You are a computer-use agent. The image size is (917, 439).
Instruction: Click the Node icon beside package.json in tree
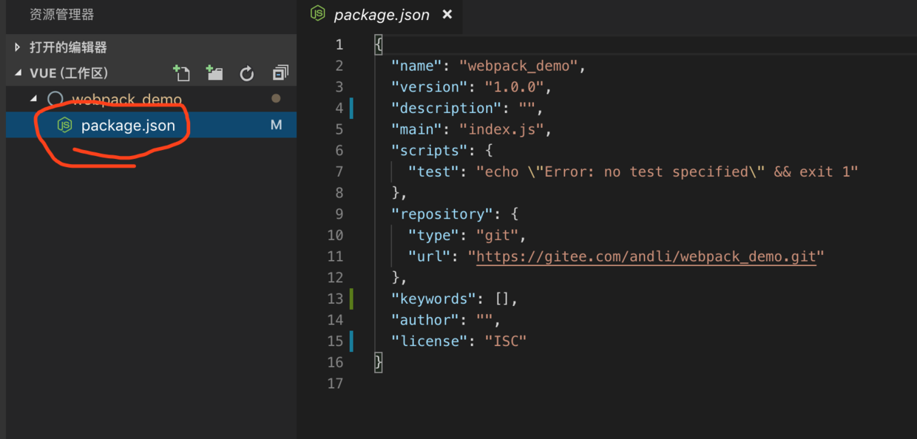(65, 126)
